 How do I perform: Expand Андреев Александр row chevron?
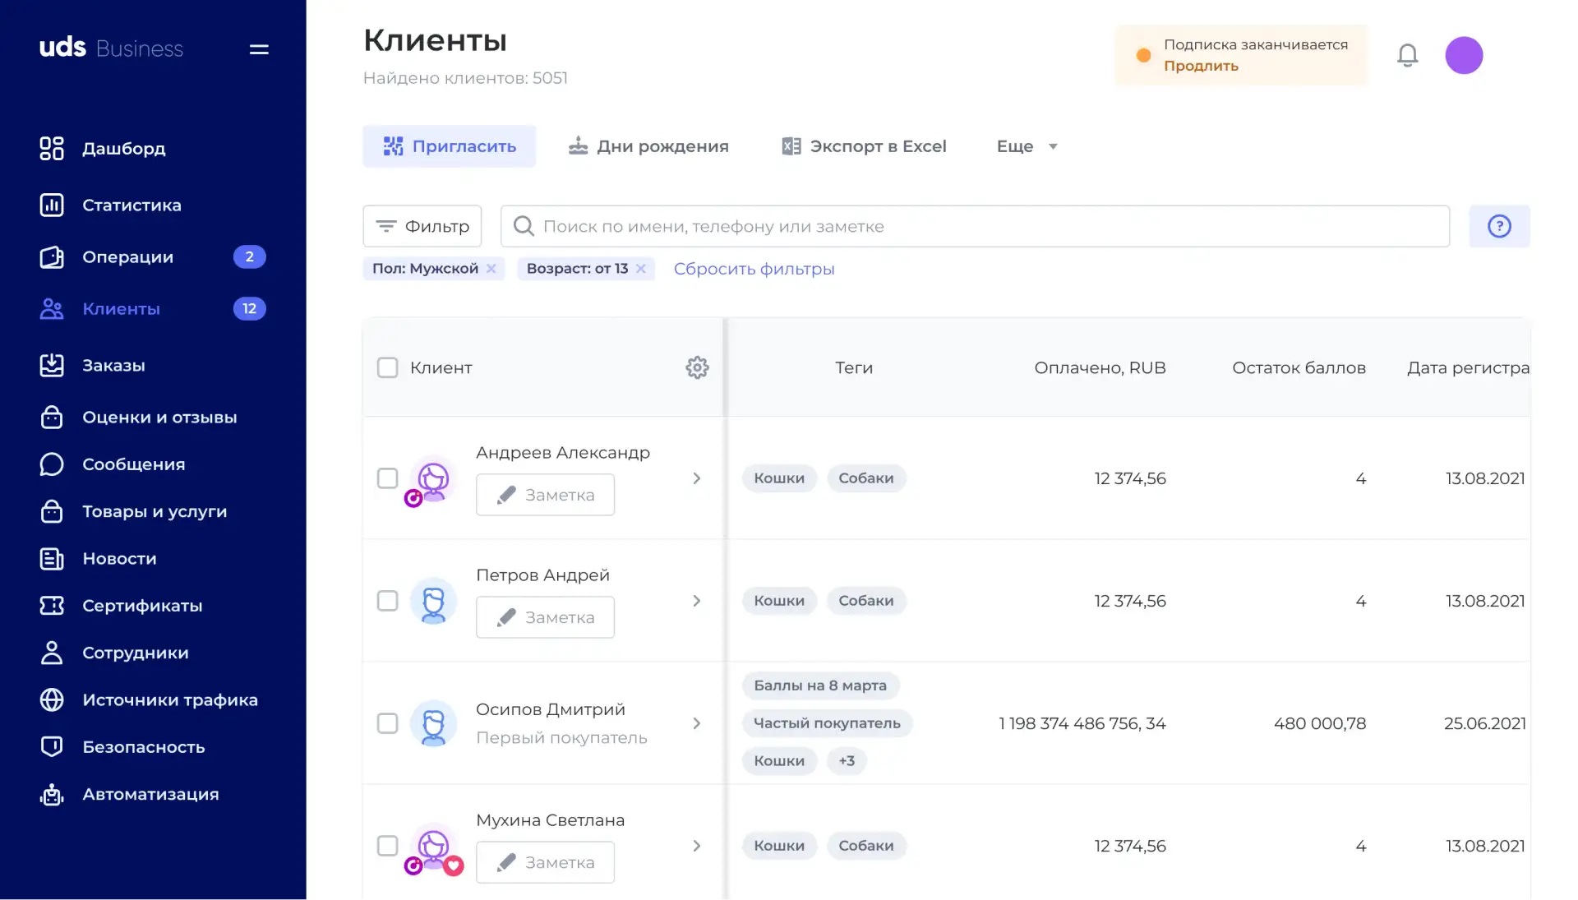697,478
